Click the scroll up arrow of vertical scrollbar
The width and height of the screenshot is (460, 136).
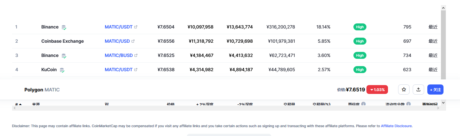(x=444, y=8)
